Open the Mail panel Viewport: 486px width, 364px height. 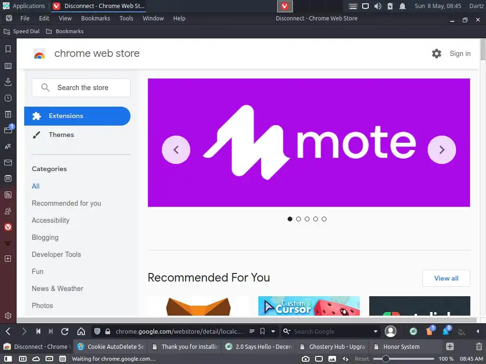point(8,163)
